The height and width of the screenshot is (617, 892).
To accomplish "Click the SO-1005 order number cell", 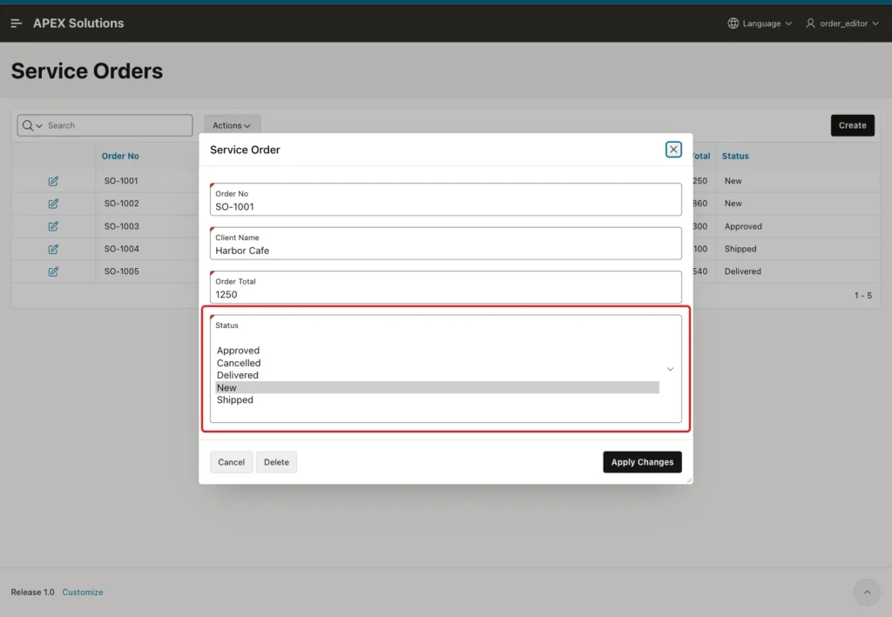I will click(121, 272).
